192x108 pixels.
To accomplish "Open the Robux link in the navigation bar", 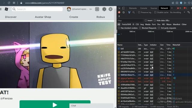I will tap(101, 17).
